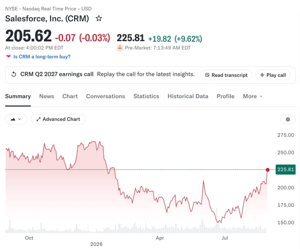Click the Salesforce, Inc. (CRM) title

click(47, 18)
